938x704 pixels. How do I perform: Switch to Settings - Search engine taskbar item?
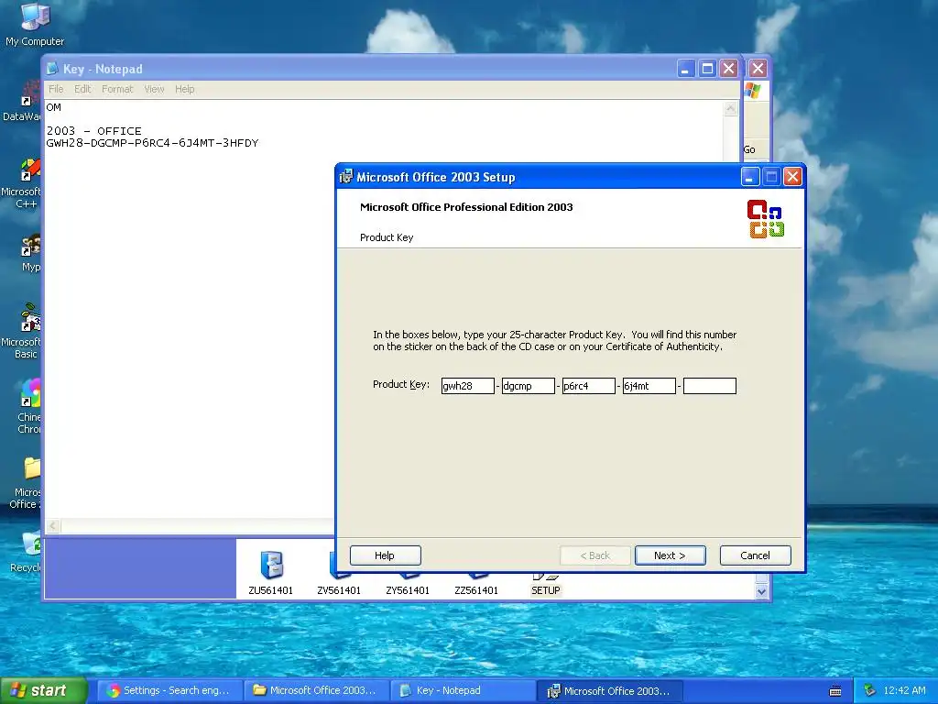(170, 691)
